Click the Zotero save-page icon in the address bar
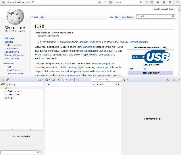Image resolution: width=181 pixels, height=155 pixels. [x=99, y=2]
